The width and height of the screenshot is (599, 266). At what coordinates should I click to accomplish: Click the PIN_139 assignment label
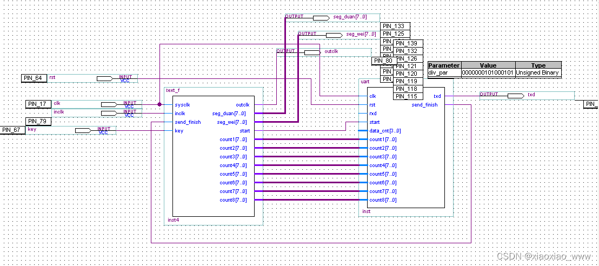coord(408,43)
